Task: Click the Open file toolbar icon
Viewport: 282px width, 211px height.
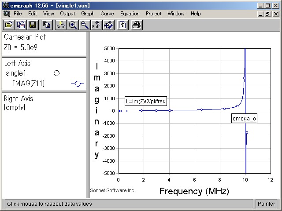Action: 9,25
